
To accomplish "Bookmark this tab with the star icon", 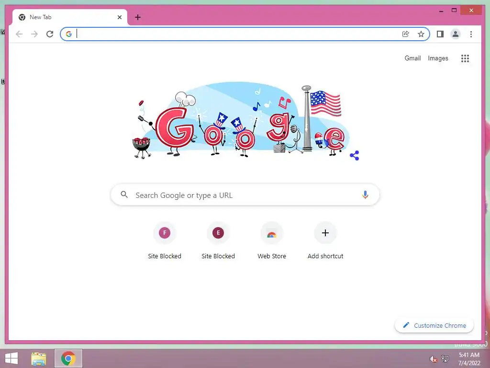I will tap(421, 34).
